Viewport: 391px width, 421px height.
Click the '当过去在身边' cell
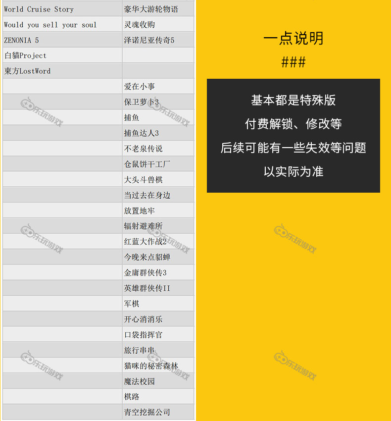(x=158, y=195)
